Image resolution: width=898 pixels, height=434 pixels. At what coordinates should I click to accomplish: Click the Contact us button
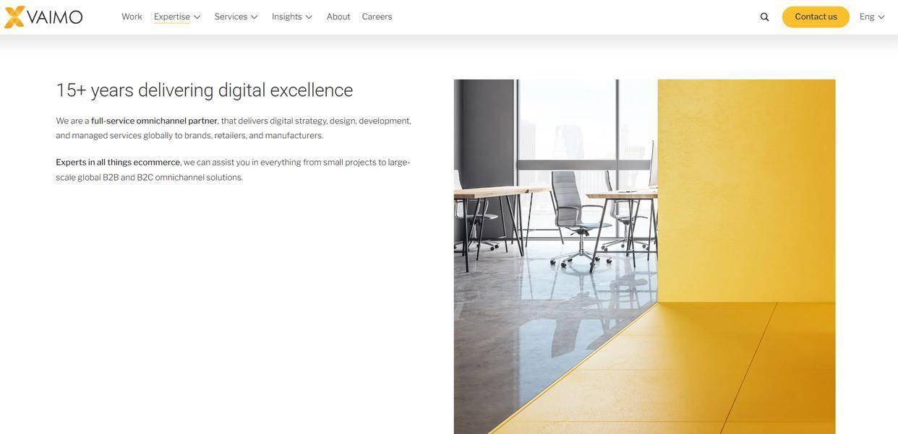(816, 17)
